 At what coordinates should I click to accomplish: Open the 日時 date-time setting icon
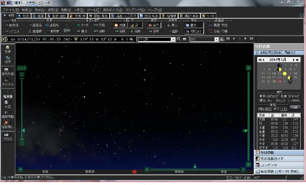point(8,49)
